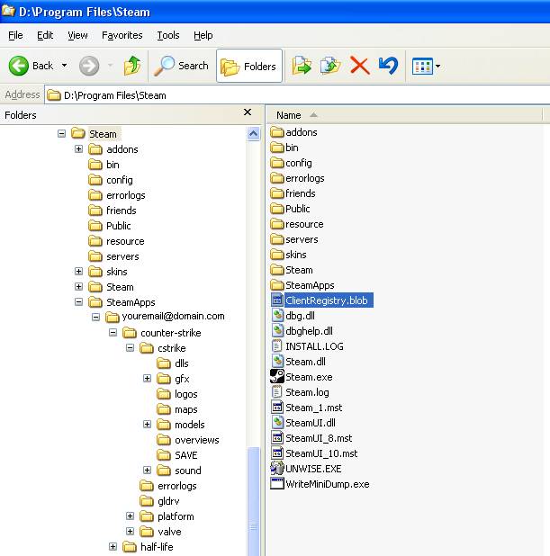Expand the addons tree node
The width and height of the screenshot is (550, 556).
[79, 149]
